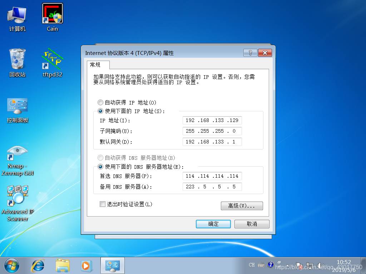Cancel with the 取消 button
Screen dimensions: 366x274
coord(252,224)
